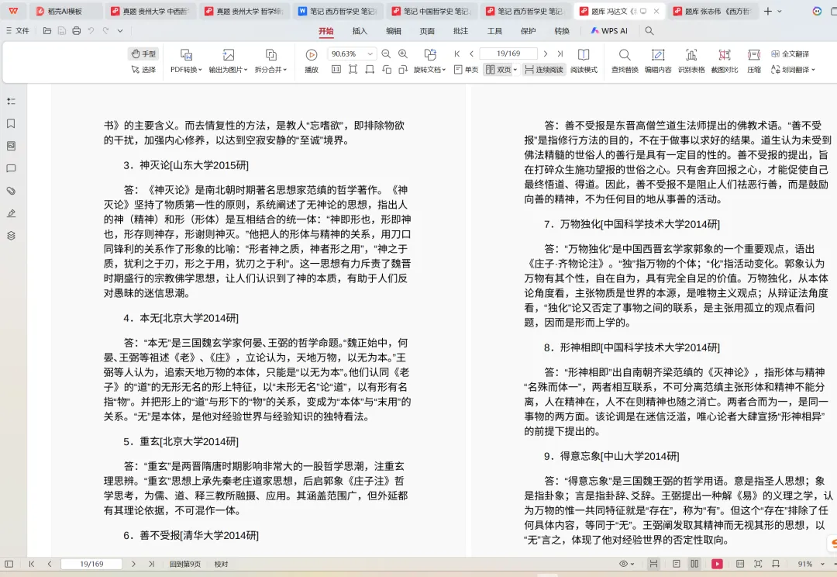This screenshot has width=837, height=577.
Task: Click the zoom-in magnifier icon
Action: click(402, 54)
